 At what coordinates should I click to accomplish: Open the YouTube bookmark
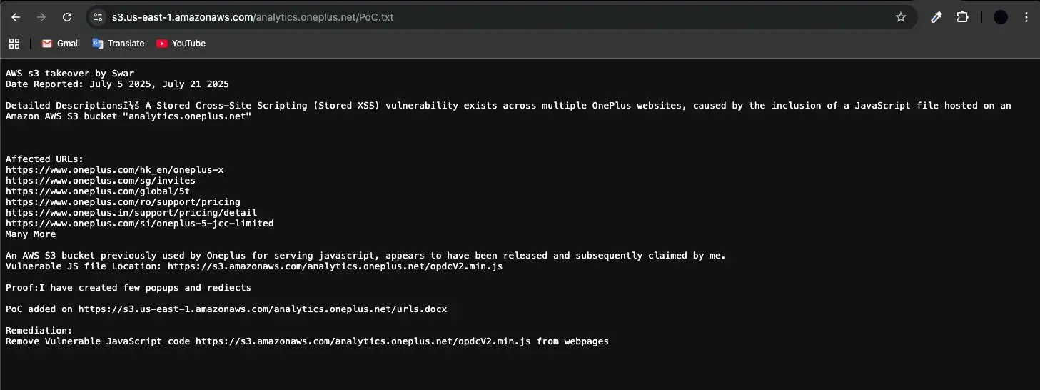pyautogui.click(x=181, y=44)
